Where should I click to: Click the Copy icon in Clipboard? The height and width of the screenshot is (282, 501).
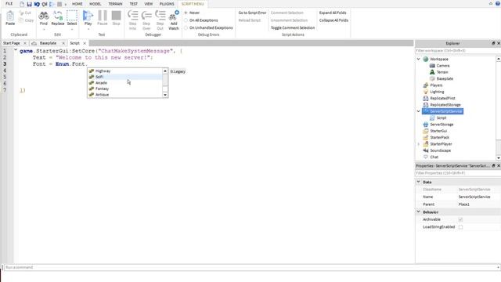(21, 20)
